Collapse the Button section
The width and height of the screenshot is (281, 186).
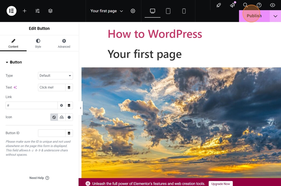pyautogui.click(x=14, y=62)
